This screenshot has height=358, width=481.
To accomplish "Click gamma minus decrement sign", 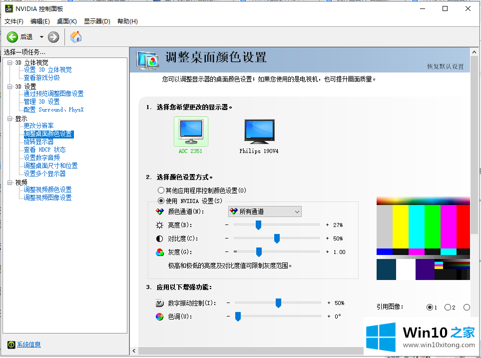I will [x=227, y=252].
